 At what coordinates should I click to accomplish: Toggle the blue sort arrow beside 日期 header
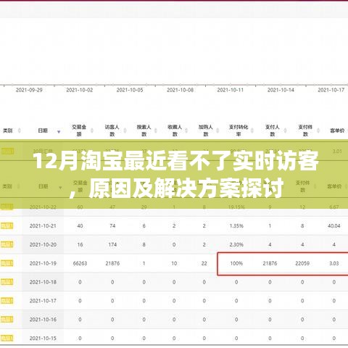click(x=59, y=132)
